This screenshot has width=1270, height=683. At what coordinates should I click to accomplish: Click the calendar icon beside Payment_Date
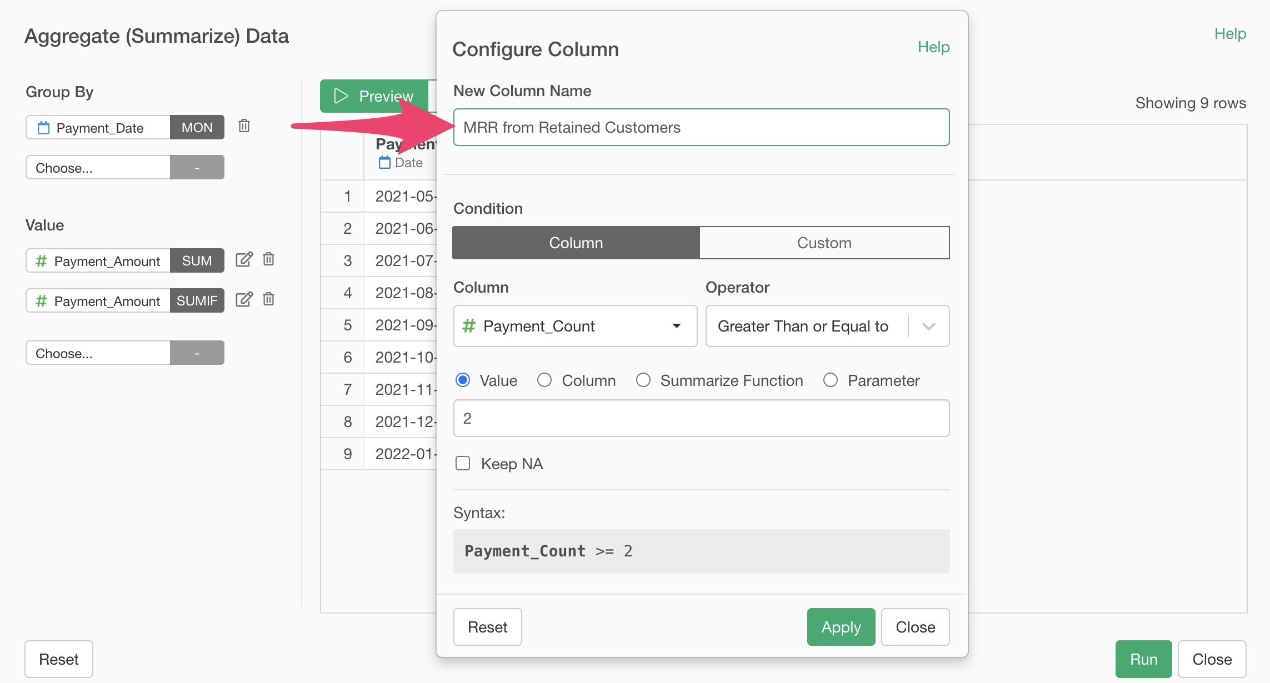tap(43, 128)
